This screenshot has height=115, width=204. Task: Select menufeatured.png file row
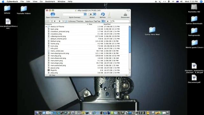87,58
